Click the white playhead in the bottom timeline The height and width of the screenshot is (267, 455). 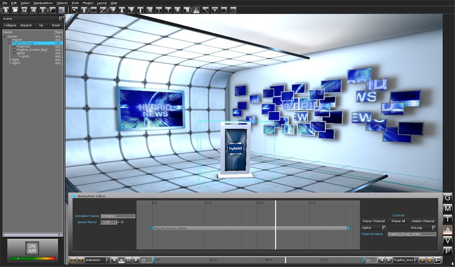(x=286, y=260)
